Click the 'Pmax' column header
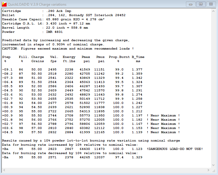 pos(86,57)
